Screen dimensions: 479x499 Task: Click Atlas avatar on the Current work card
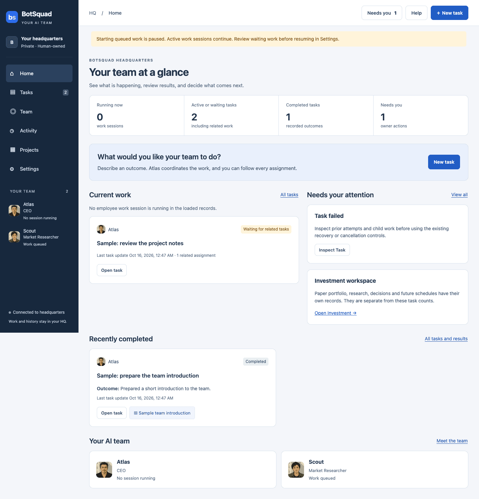[x=101, y=229]
